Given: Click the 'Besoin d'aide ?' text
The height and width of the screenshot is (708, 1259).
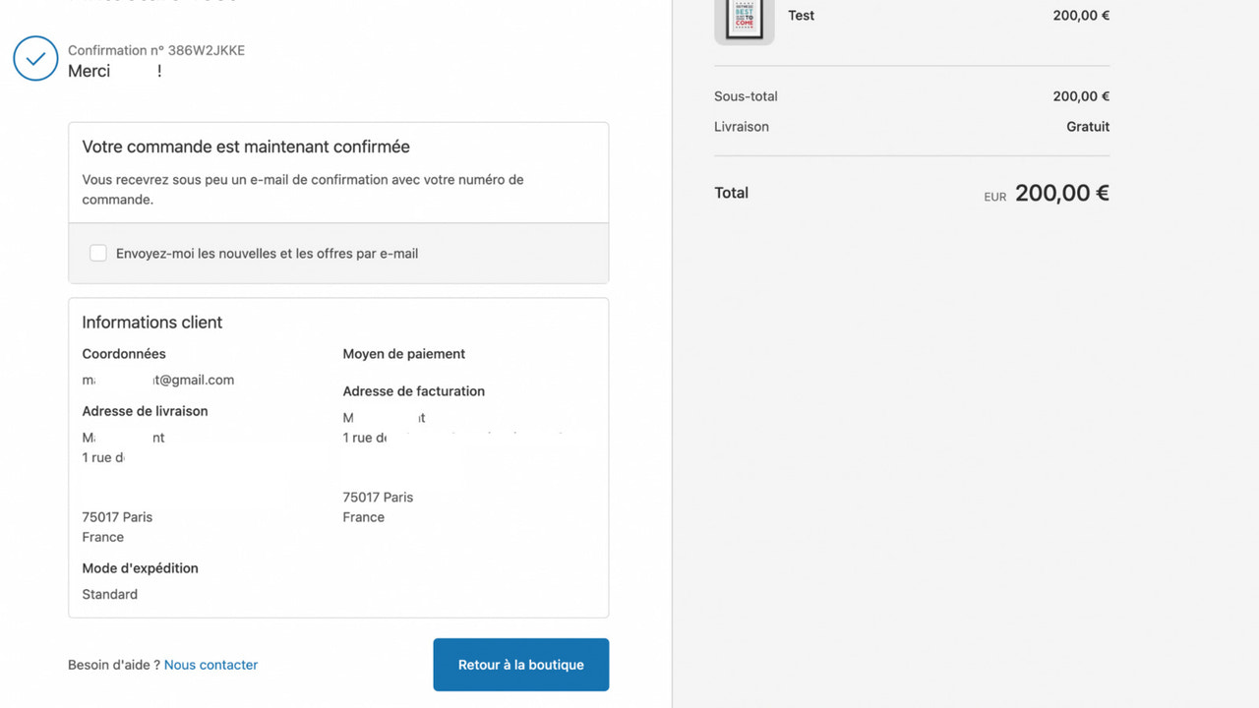Looking at the screenshot, I should tap(114, 665).
